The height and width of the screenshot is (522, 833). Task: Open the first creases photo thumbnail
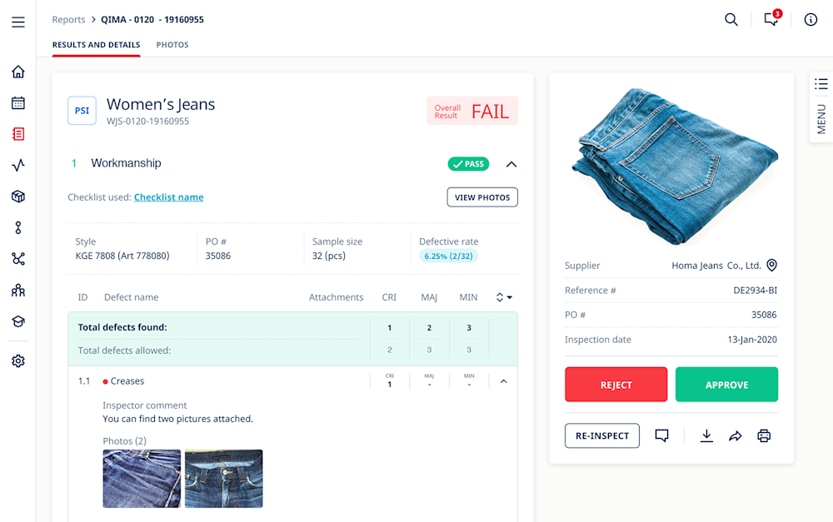[x=142, y=479]
